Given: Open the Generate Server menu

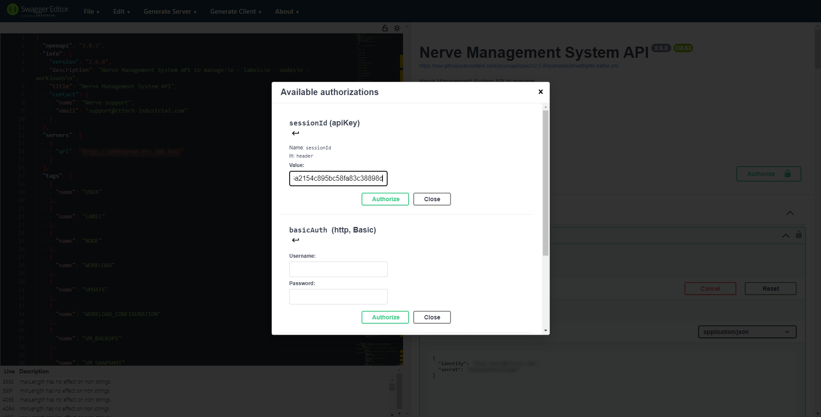Looking at the screenshot, I should 169,12.
